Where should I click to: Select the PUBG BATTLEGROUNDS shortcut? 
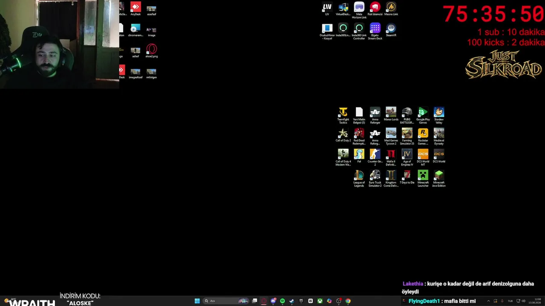[x=407, y=116]
